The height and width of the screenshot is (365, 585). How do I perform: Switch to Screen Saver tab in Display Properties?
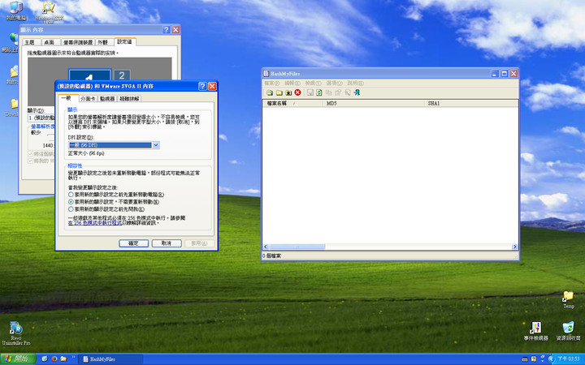pos(78,42)
